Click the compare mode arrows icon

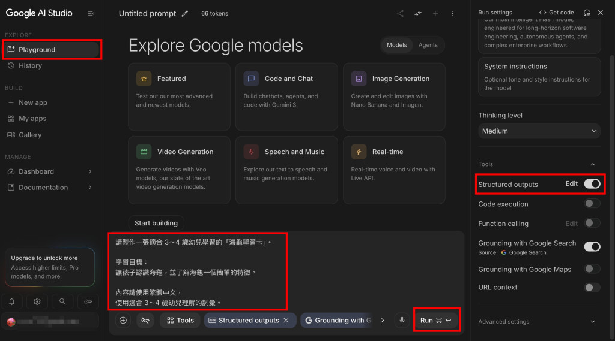[418, 13]
